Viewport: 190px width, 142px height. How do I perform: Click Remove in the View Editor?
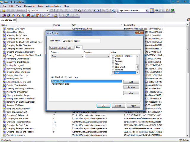(x=131, y=88)
